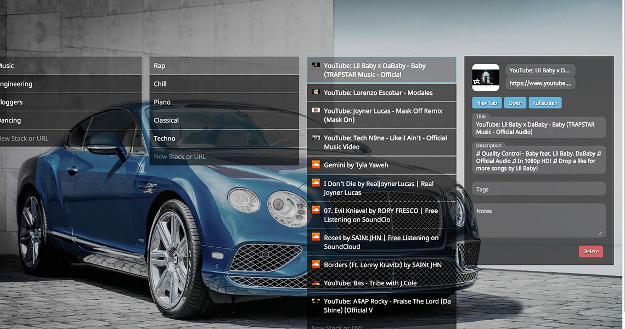Click the Notes text area
This screenshot has height=329, width=625.
[x=539, y=220]
